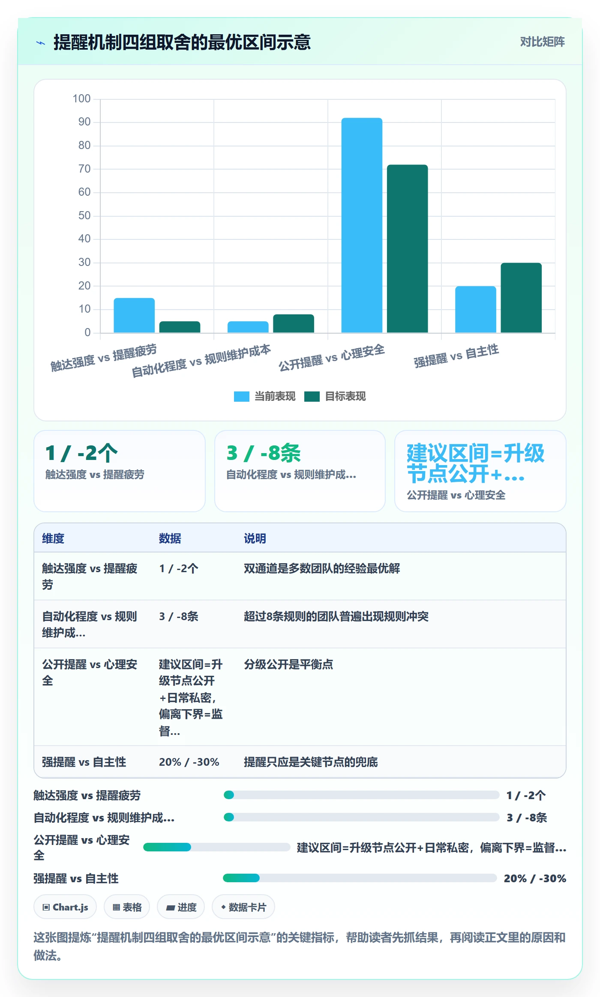Screen dimensions: 600x997
Task: Select the blue 强提醒 vs 自主性 bar
Action: (x=476, y=309)
